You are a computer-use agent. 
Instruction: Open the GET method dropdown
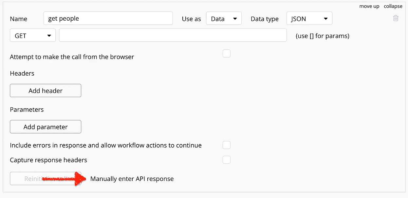tap(33, 36)
